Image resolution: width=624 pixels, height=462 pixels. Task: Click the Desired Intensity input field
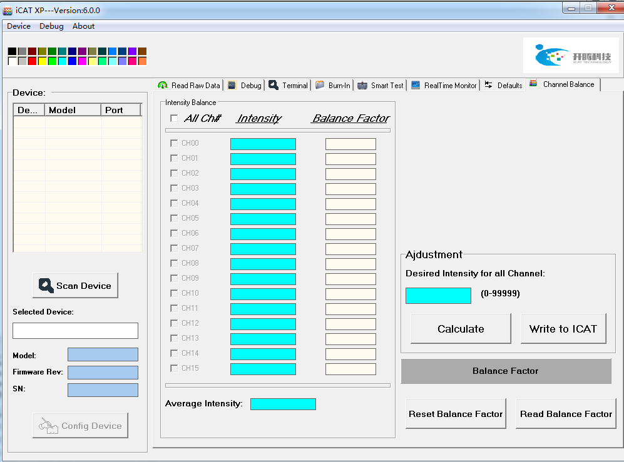[x=438, y=296]
